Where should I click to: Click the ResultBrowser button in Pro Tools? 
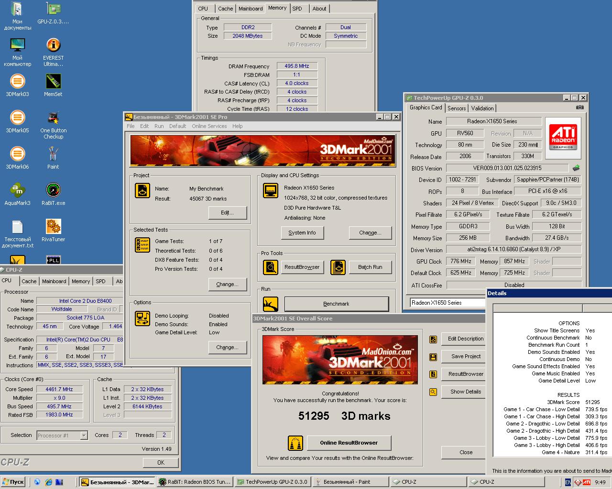point(302,267)
